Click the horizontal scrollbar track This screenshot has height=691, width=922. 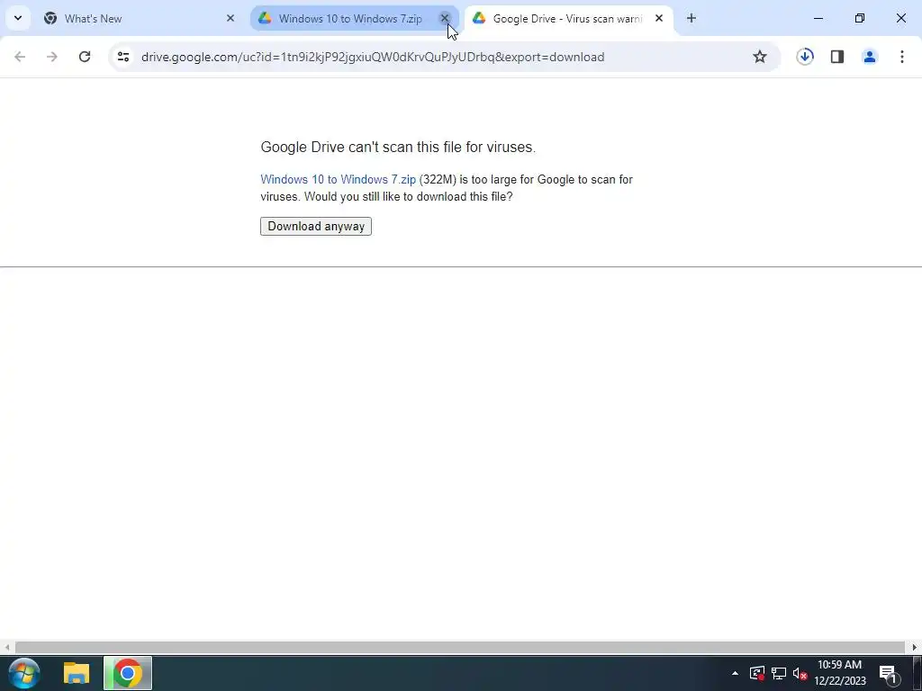tap(460, 647)
